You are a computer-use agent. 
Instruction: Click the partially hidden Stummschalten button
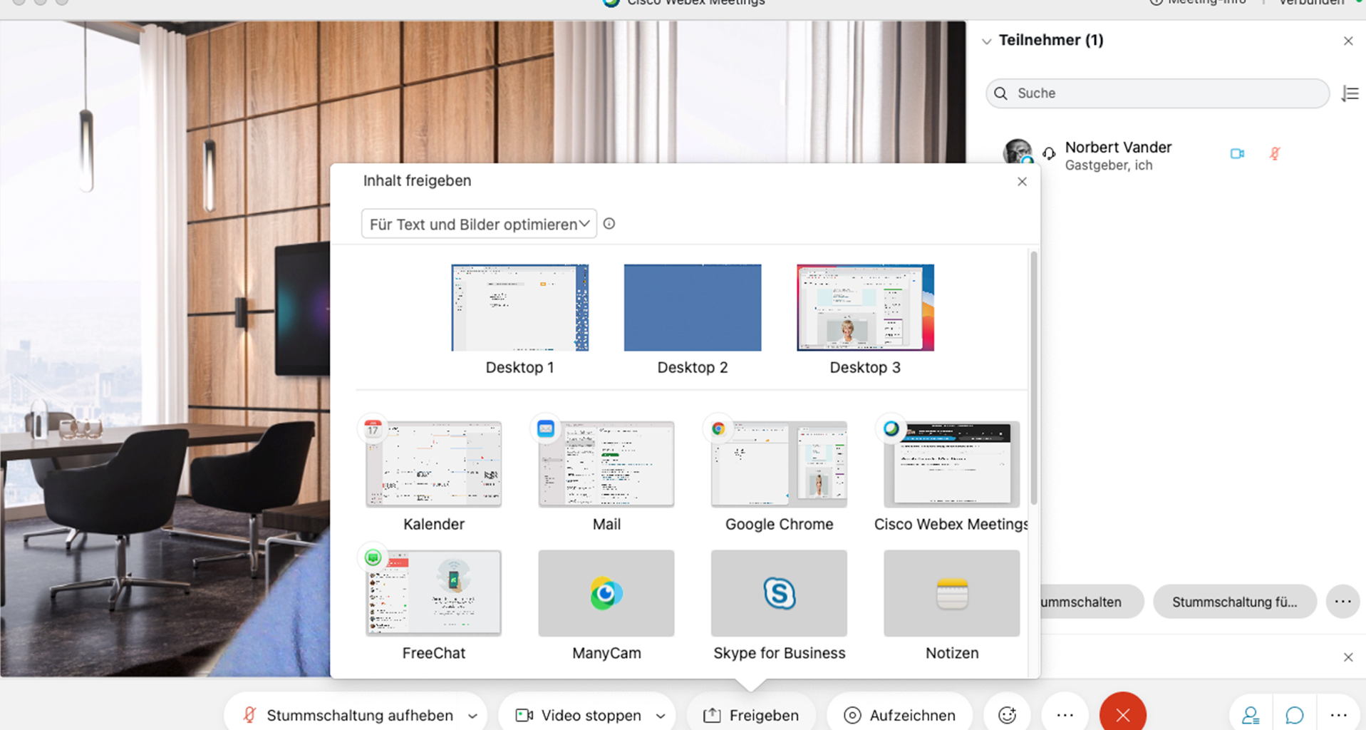[x=1092, y=602]
